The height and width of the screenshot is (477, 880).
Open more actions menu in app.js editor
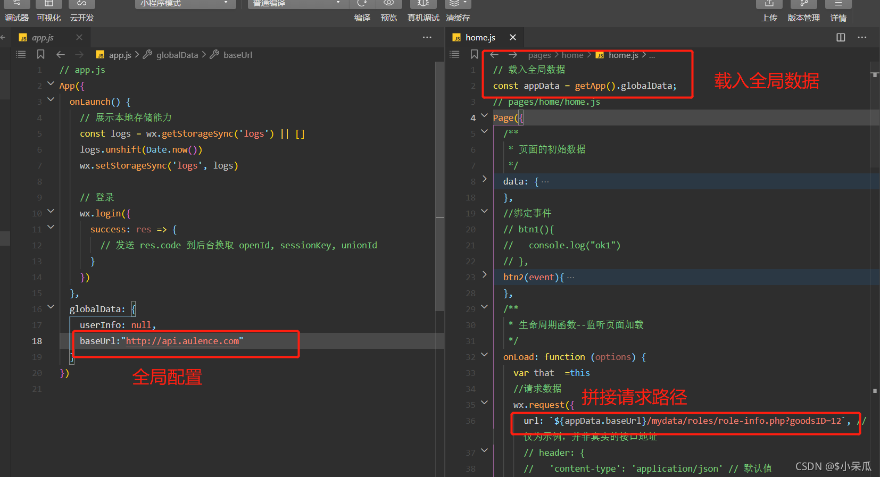427,37
